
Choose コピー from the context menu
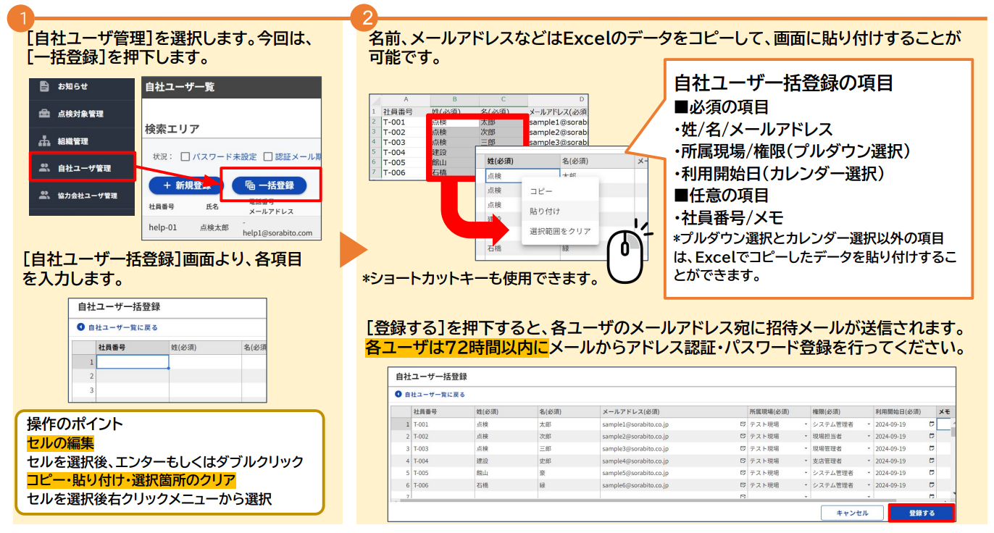click(540, 191)
